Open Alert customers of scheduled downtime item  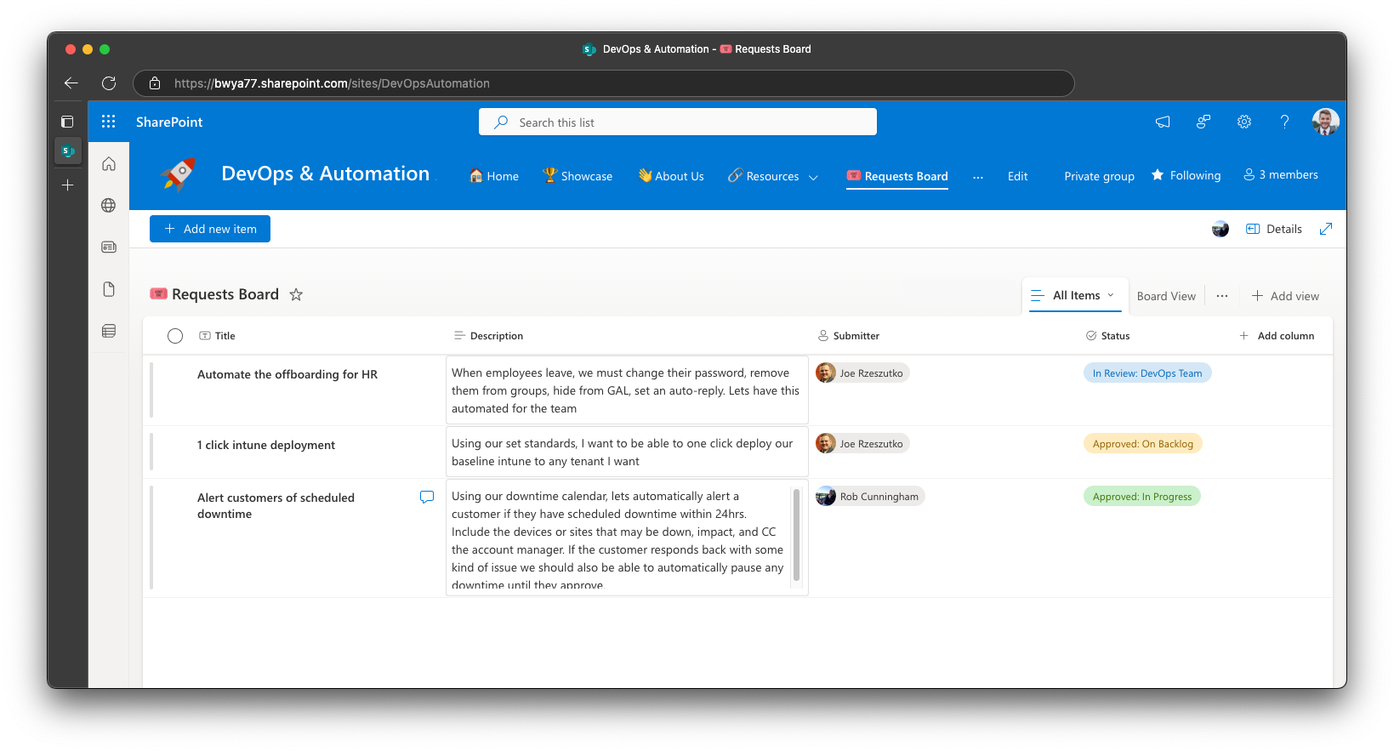coord(276,505)
